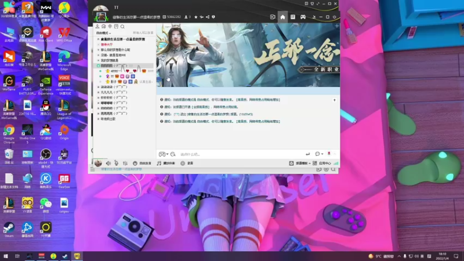Viewport: 464px width, 261px height.
Task: Open the member count icon showing 3
Action: [x=187, y=17]
